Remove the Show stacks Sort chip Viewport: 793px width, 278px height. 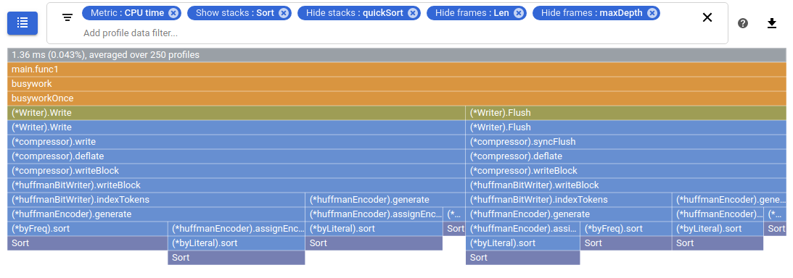(x=284, y=13)
